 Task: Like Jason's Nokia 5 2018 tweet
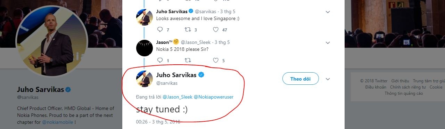pos(216,60)
